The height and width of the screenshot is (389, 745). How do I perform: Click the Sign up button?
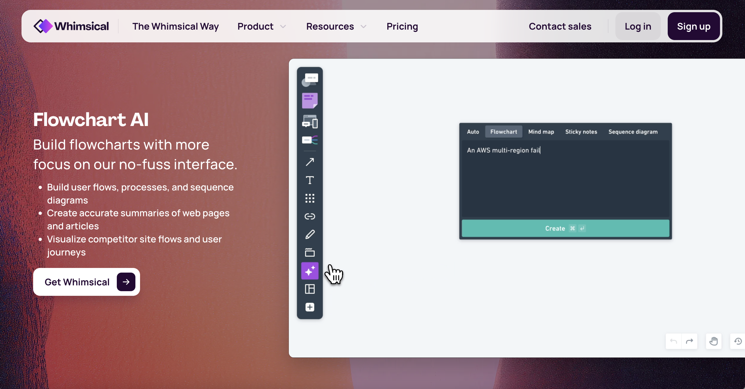pos(694,26)
